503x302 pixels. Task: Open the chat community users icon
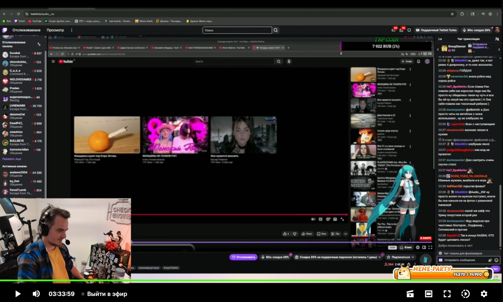(497, 39)
